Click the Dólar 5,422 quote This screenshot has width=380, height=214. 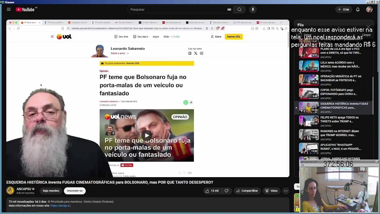(172, 37)
